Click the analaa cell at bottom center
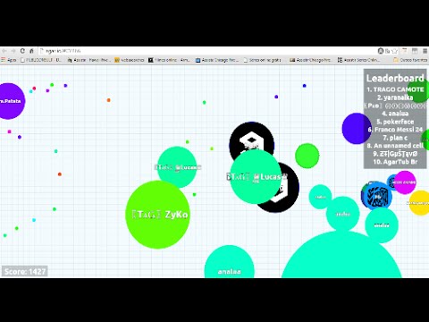Screen dimensions: 429x322 [x=229, y=262]
